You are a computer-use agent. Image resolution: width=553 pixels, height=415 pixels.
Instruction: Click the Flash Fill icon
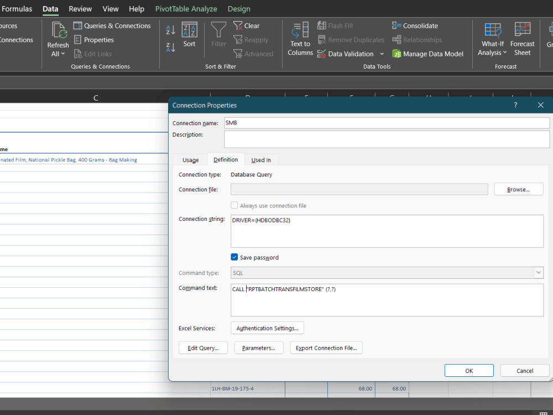(322, 25)
